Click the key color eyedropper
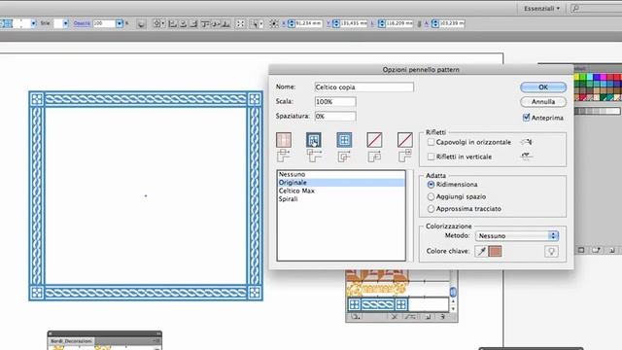Viewport: 622px width, 350px height. pyautogui.click(x=481, y=251)
